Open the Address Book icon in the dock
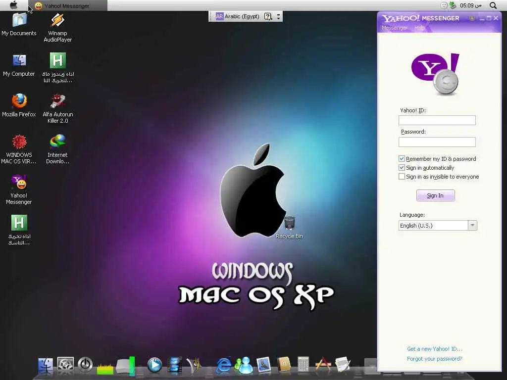This screenshot has width=507, height=380. (284, 365)
